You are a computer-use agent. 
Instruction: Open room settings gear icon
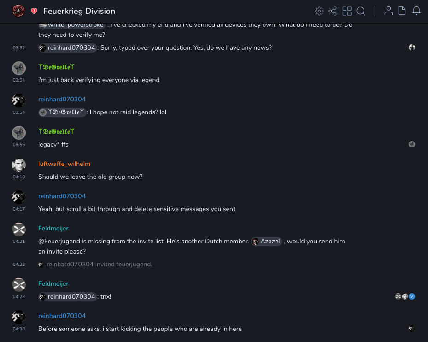319,11
